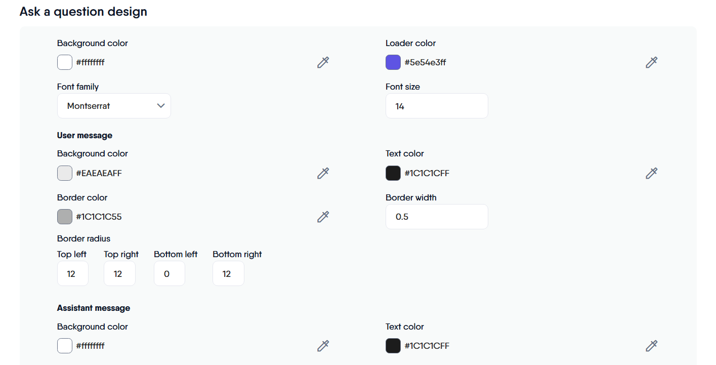
Task: Click the User message Text color eyedropper
Action: coord(651,173)
